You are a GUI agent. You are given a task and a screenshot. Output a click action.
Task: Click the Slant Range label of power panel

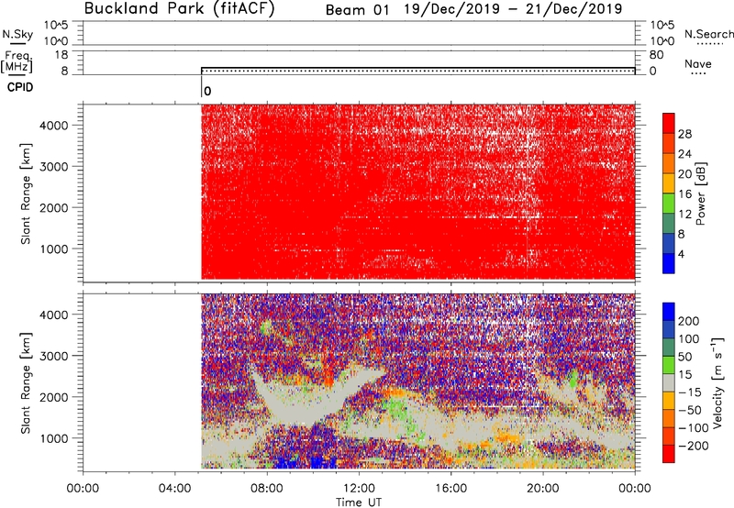click(26, 193)
